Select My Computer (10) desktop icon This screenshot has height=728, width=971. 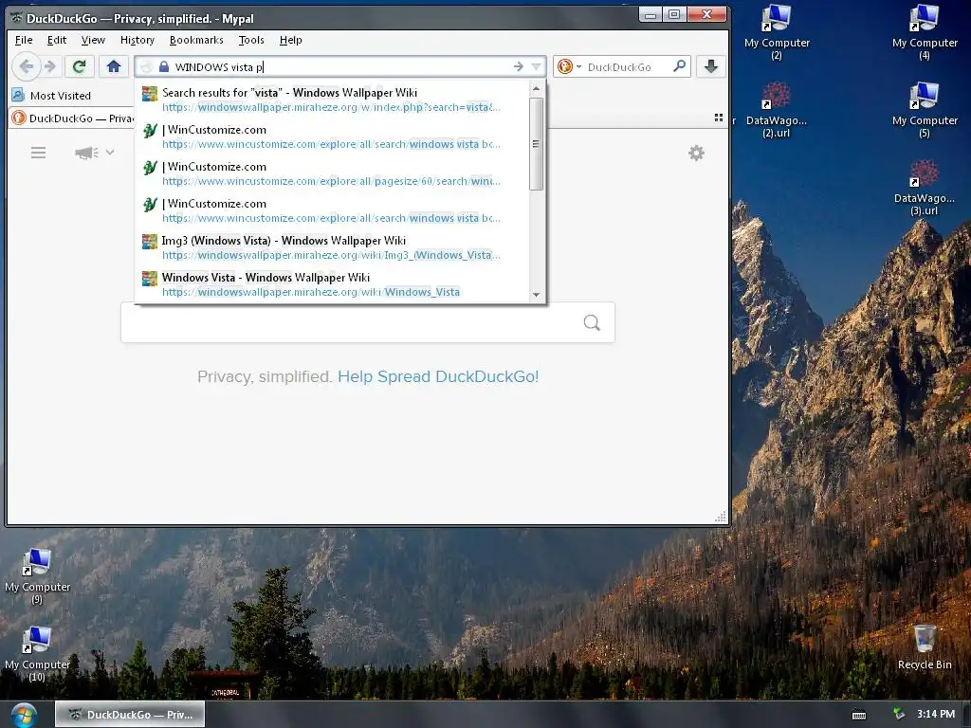(37, 653)
